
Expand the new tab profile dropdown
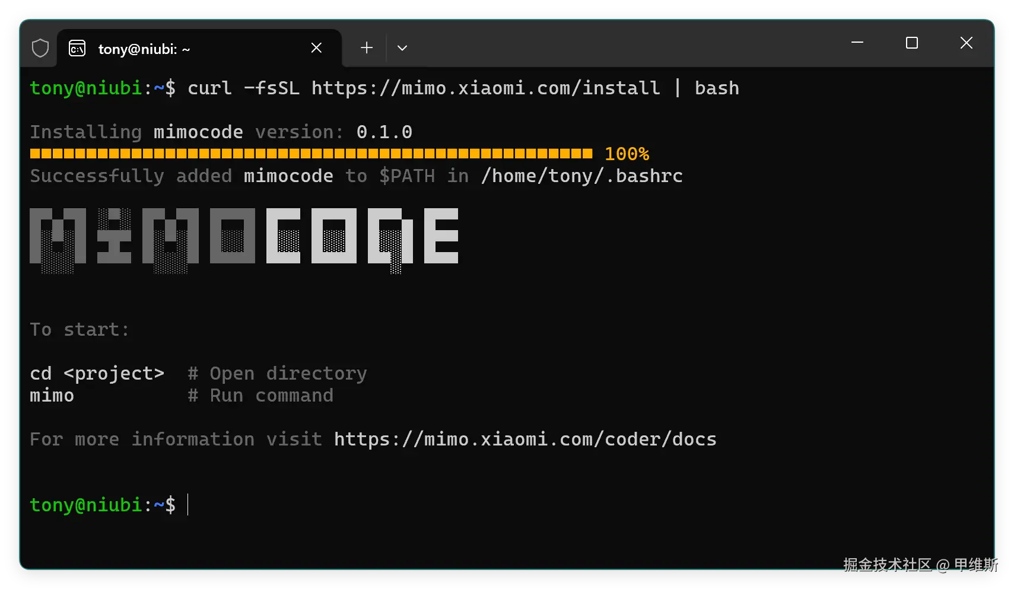[x=402, y=48]
